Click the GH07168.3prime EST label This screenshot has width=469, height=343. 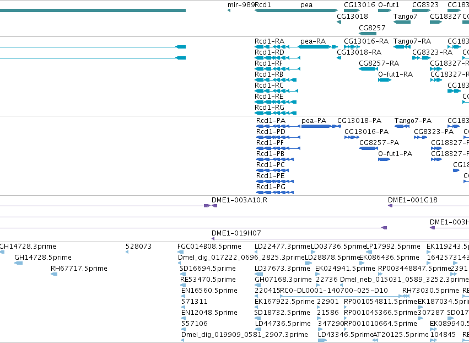[x=283, y=280]
